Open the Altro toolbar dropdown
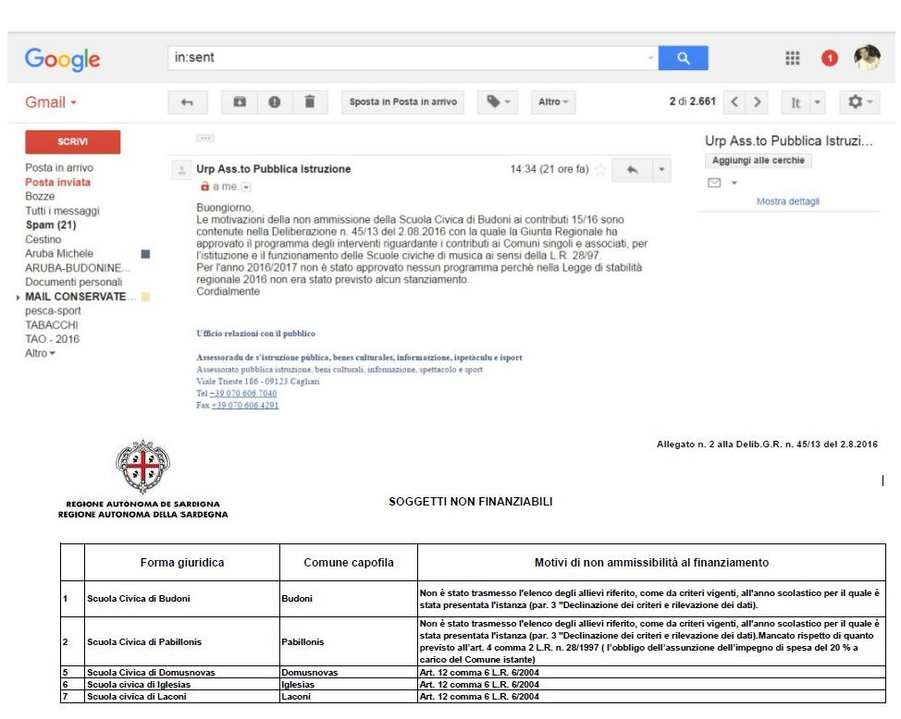The image size is (901, 719). tap(553, 103)
